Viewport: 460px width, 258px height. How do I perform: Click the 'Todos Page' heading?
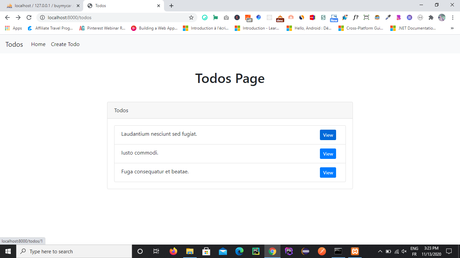pyautogui.click(x=230, y=79)
